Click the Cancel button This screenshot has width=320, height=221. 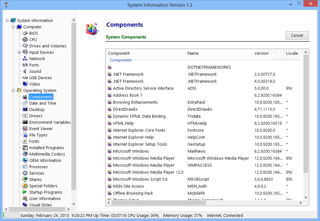[297, 36]
